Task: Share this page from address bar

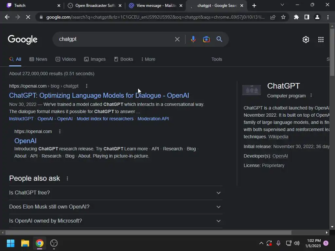Action: click(273, 17)
